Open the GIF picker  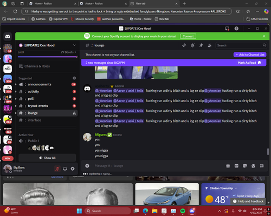pos(236,166)
